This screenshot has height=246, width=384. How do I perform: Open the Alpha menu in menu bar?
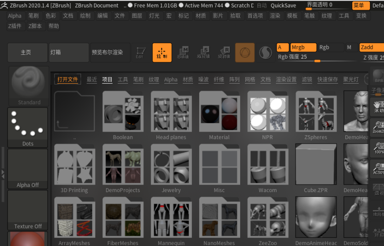click(15, 16)
